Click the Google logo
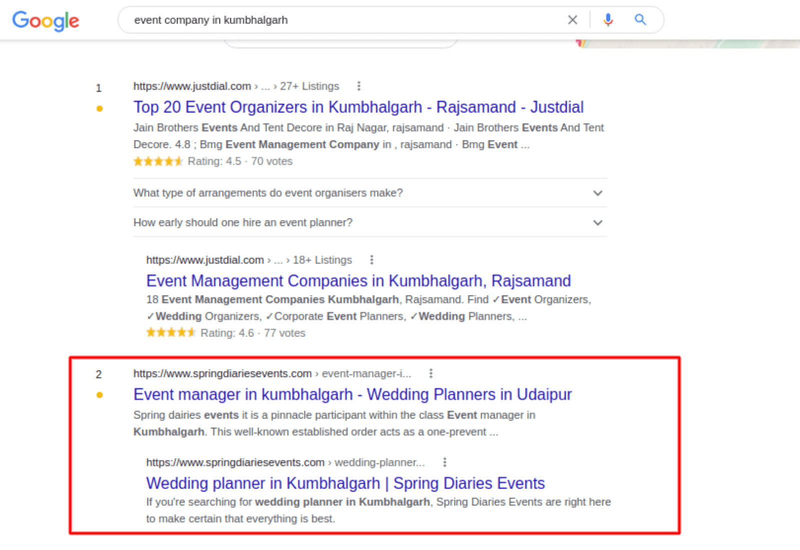The image size is (800, 550). point(45,20)
